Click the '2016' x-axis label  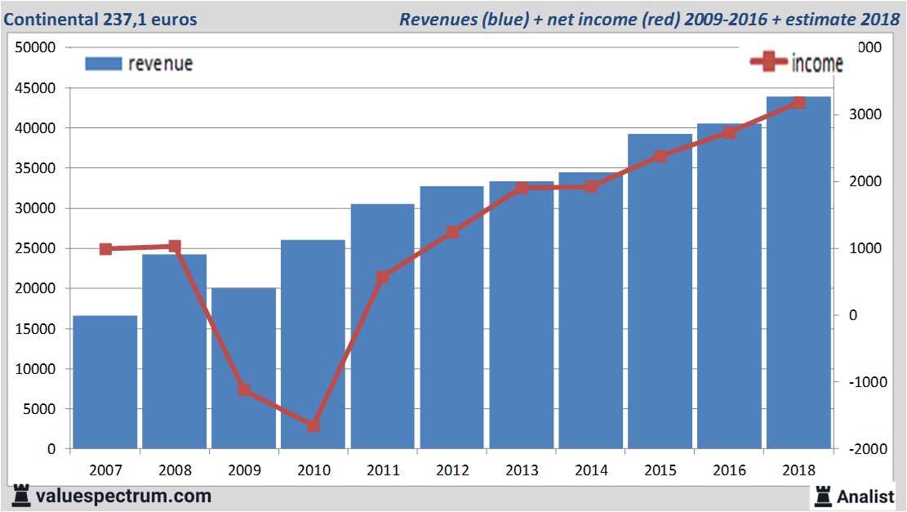coord(729,470)
